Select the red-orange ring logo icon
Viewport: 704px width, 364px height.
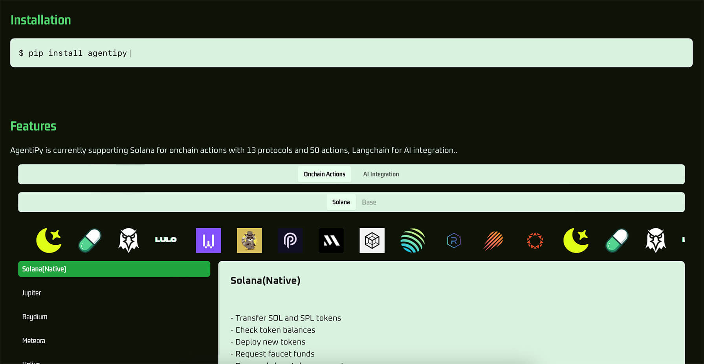click(x=535, y=240)
